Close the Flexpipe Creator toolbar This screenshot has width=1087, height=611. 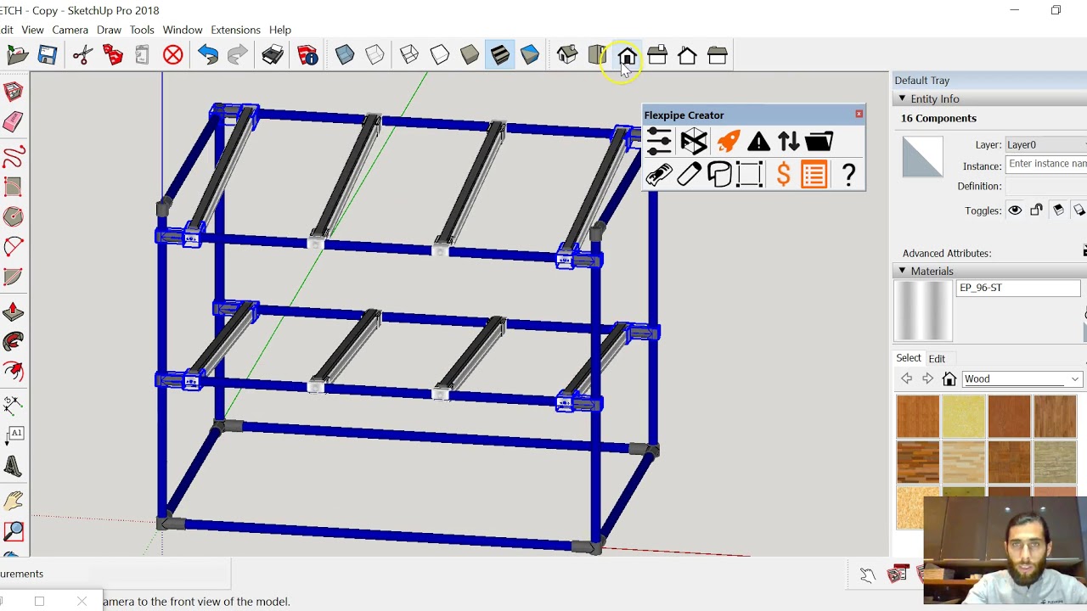859,114
